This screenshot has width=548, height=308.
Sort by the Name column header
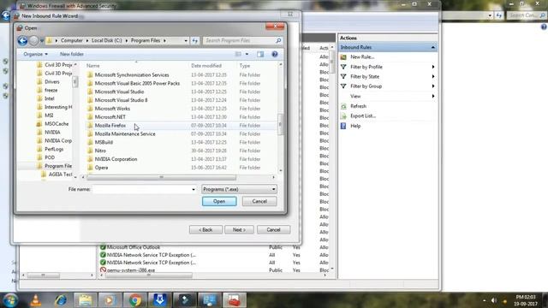[137, 66]
